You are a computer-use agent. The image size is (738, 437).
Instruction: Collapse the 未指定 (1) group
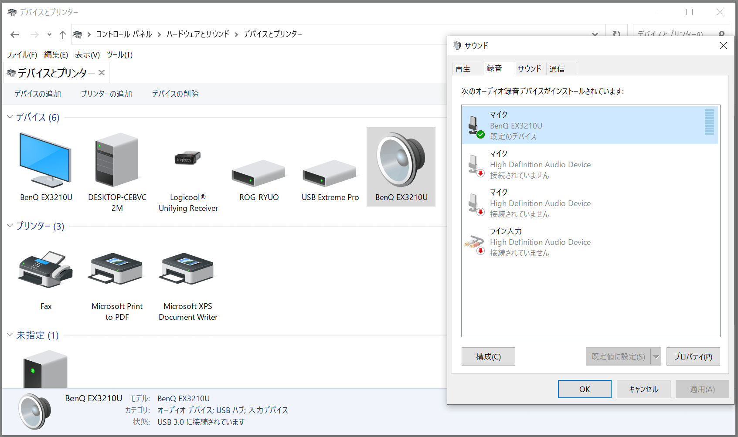pyautogui.click(x=10, y=335)
